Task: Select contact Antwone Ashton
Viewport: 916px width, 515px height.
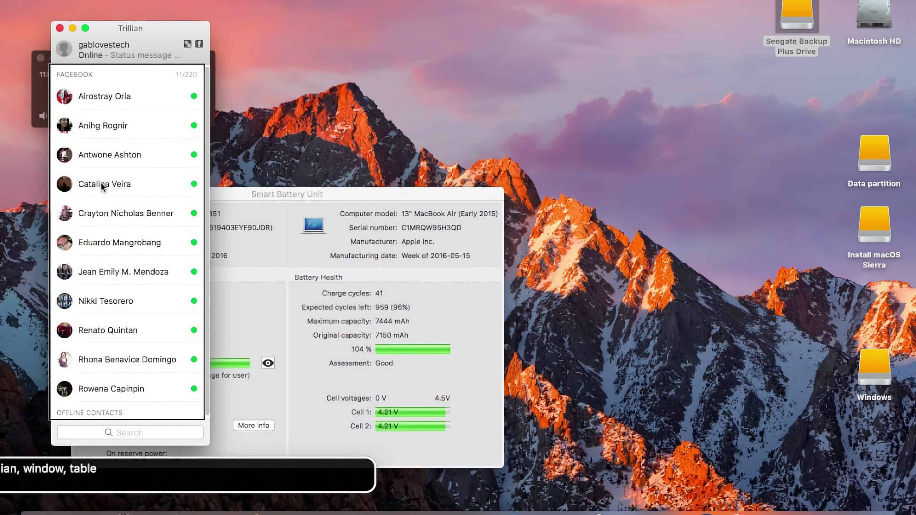Action: (x=127, y=155)
